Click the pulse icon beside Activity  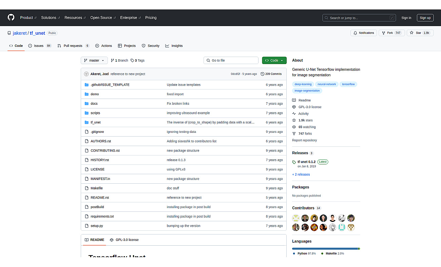(x=294, y=114)
